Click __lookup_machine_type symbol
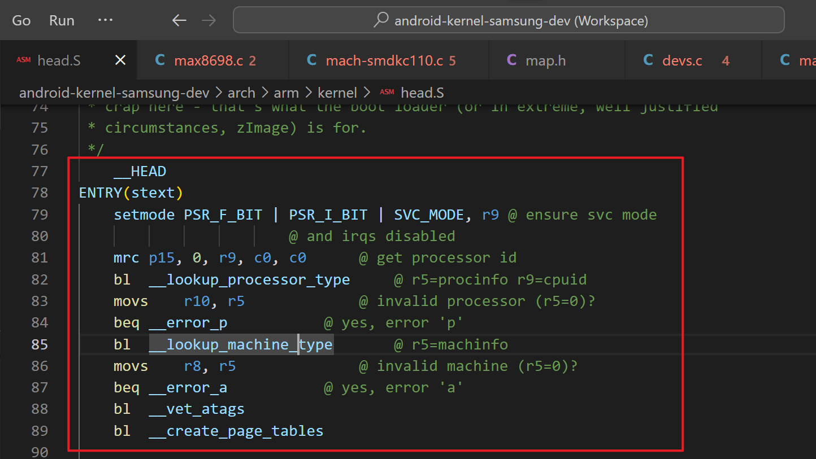Viewport: 816px width, 459px height. click(241, 344)
